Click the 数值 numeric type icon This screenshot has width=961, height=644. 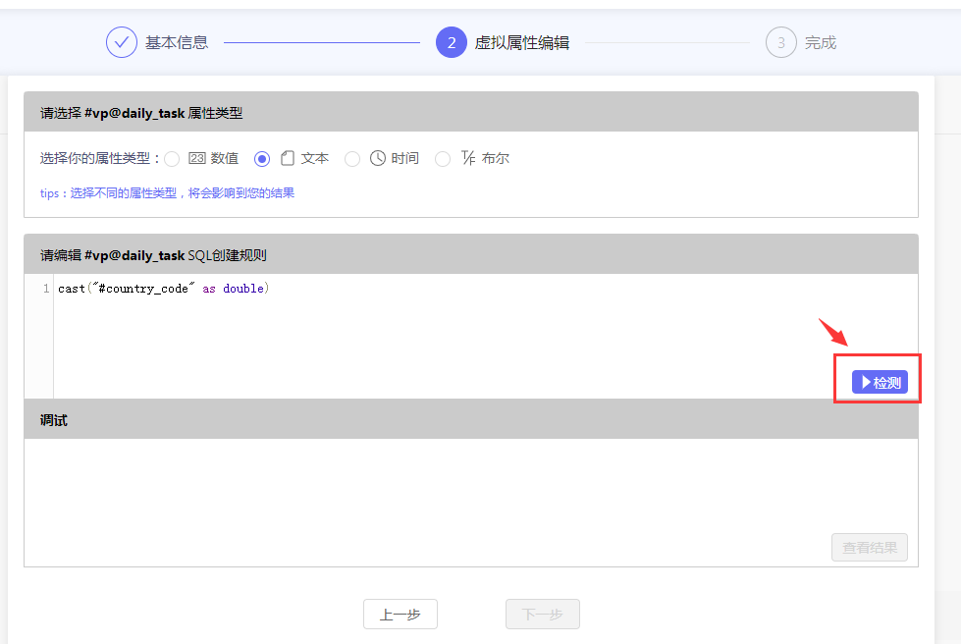click(196, 158)
